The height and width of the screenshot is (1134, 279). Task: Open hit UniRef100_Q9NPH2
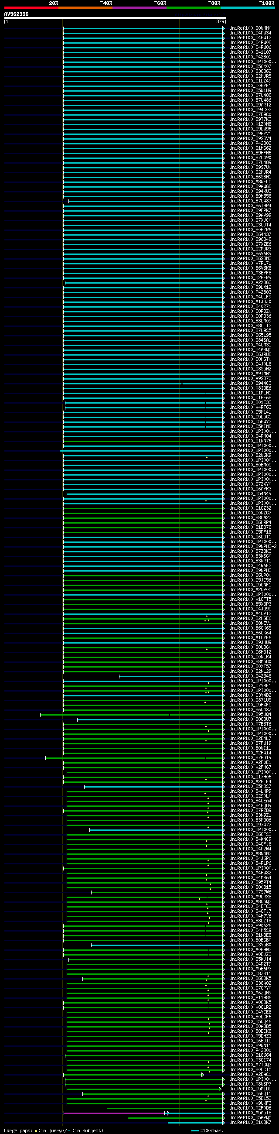[250, 571]
